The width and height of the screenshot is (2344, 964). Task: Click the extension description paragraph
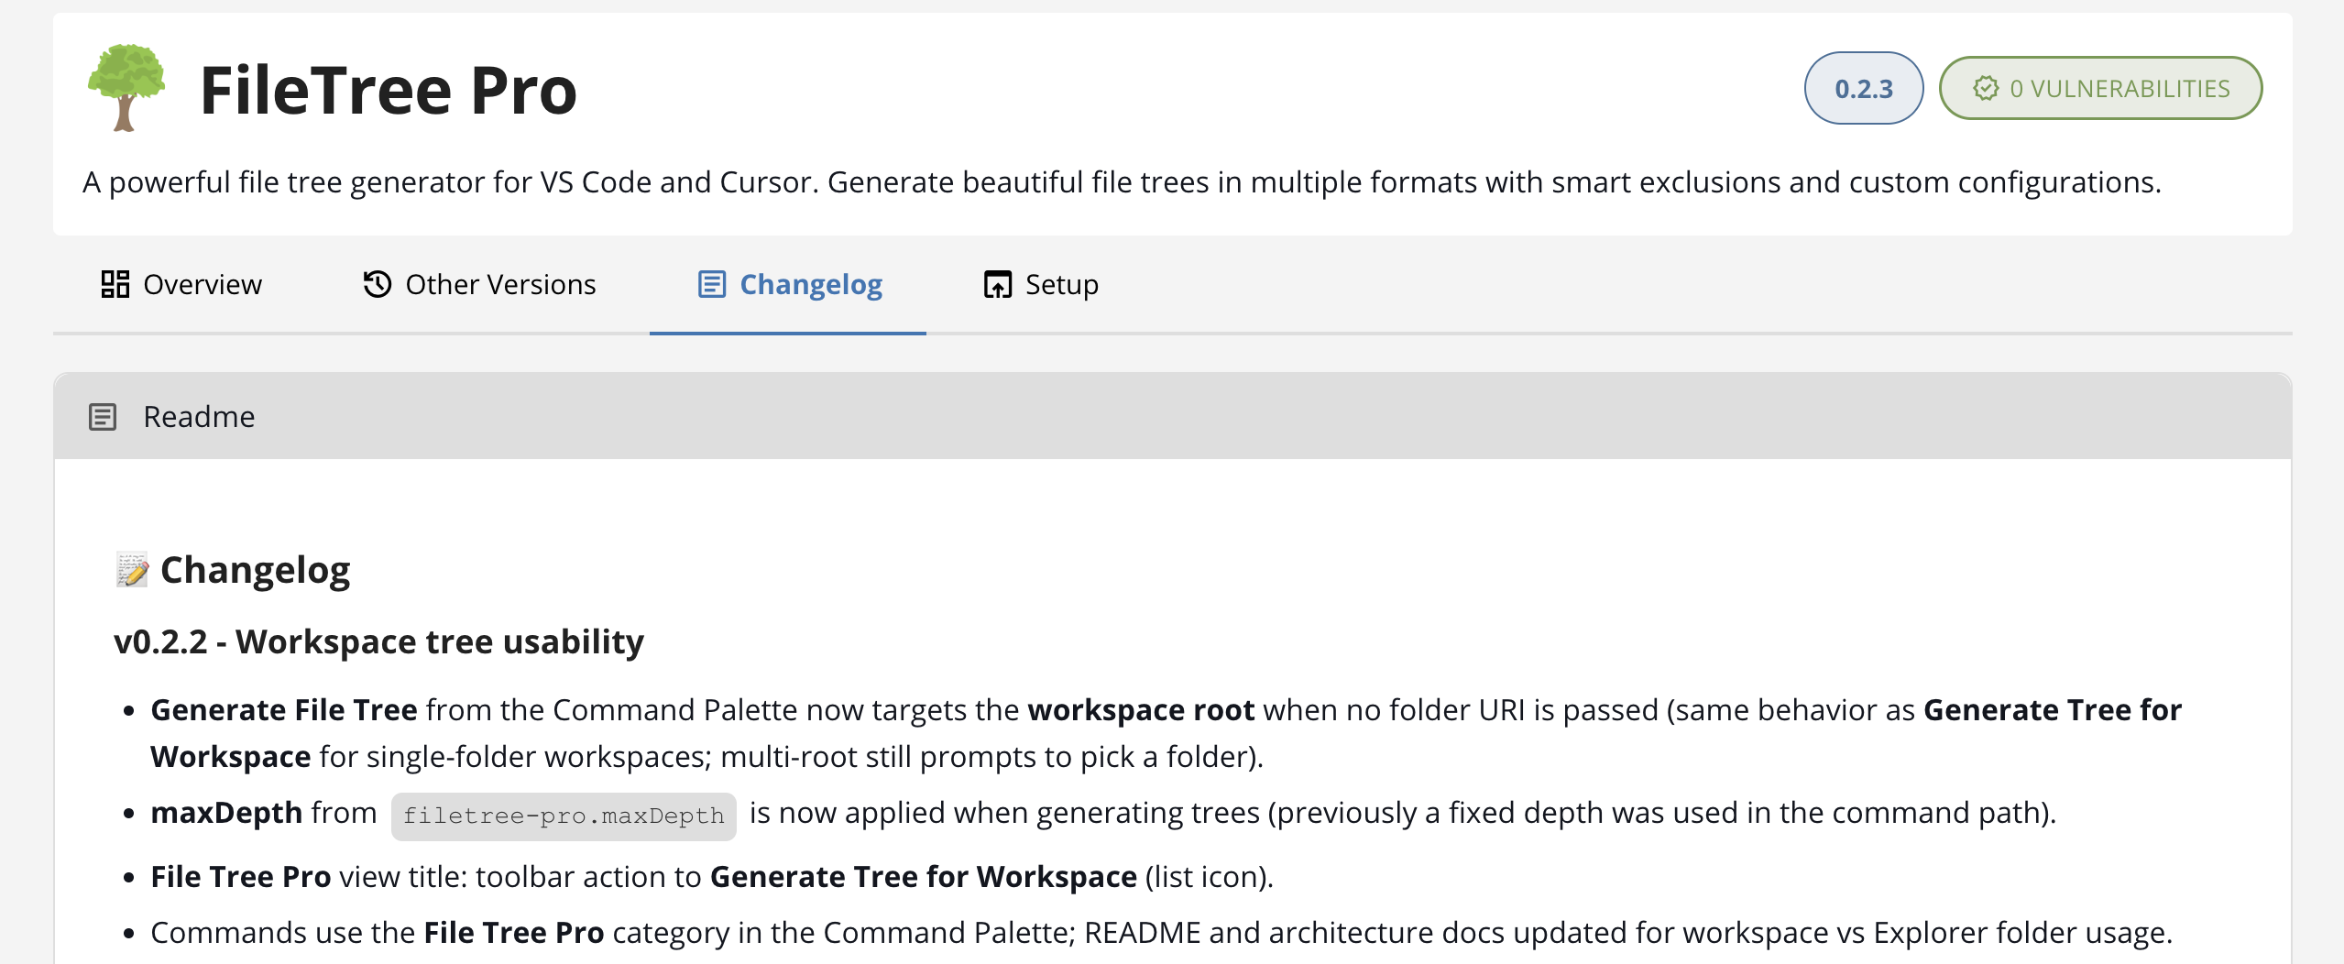1122,182
